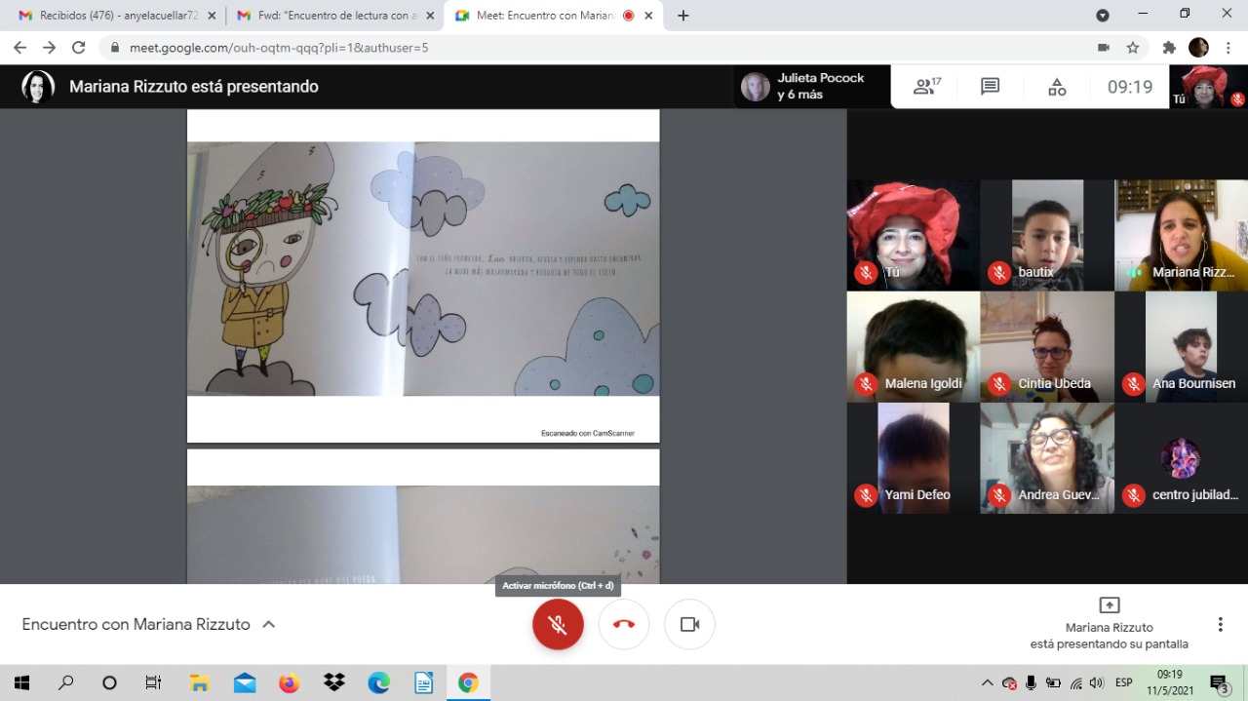Show hidden system tray icons
The image size is (1248, 701).
[987, 682]
